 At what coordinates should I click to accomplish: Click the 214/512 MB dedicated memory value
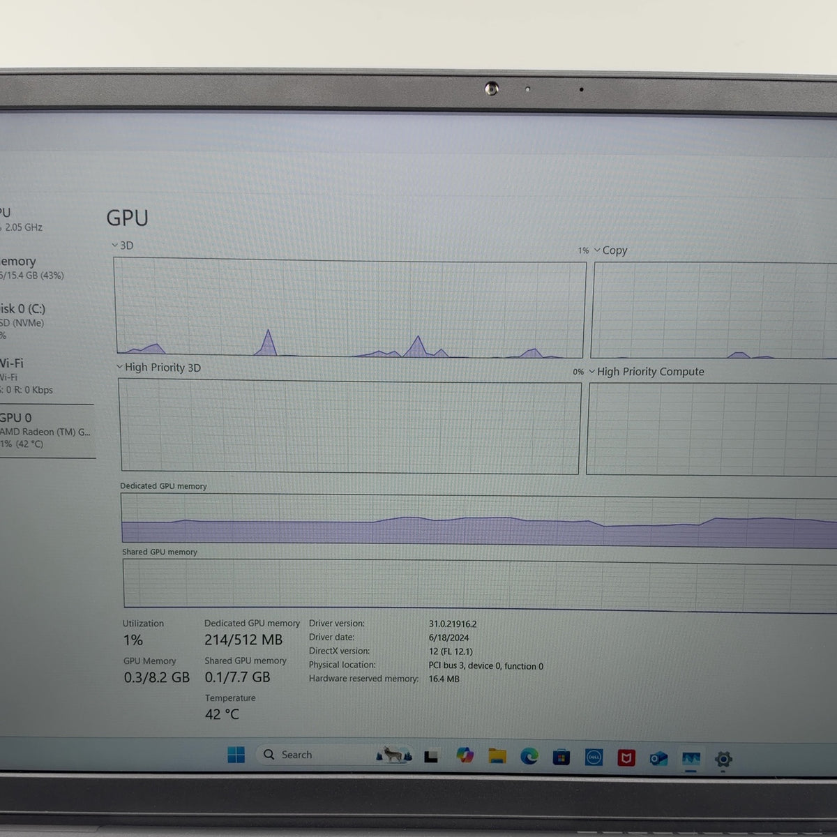tap(243, 640)
